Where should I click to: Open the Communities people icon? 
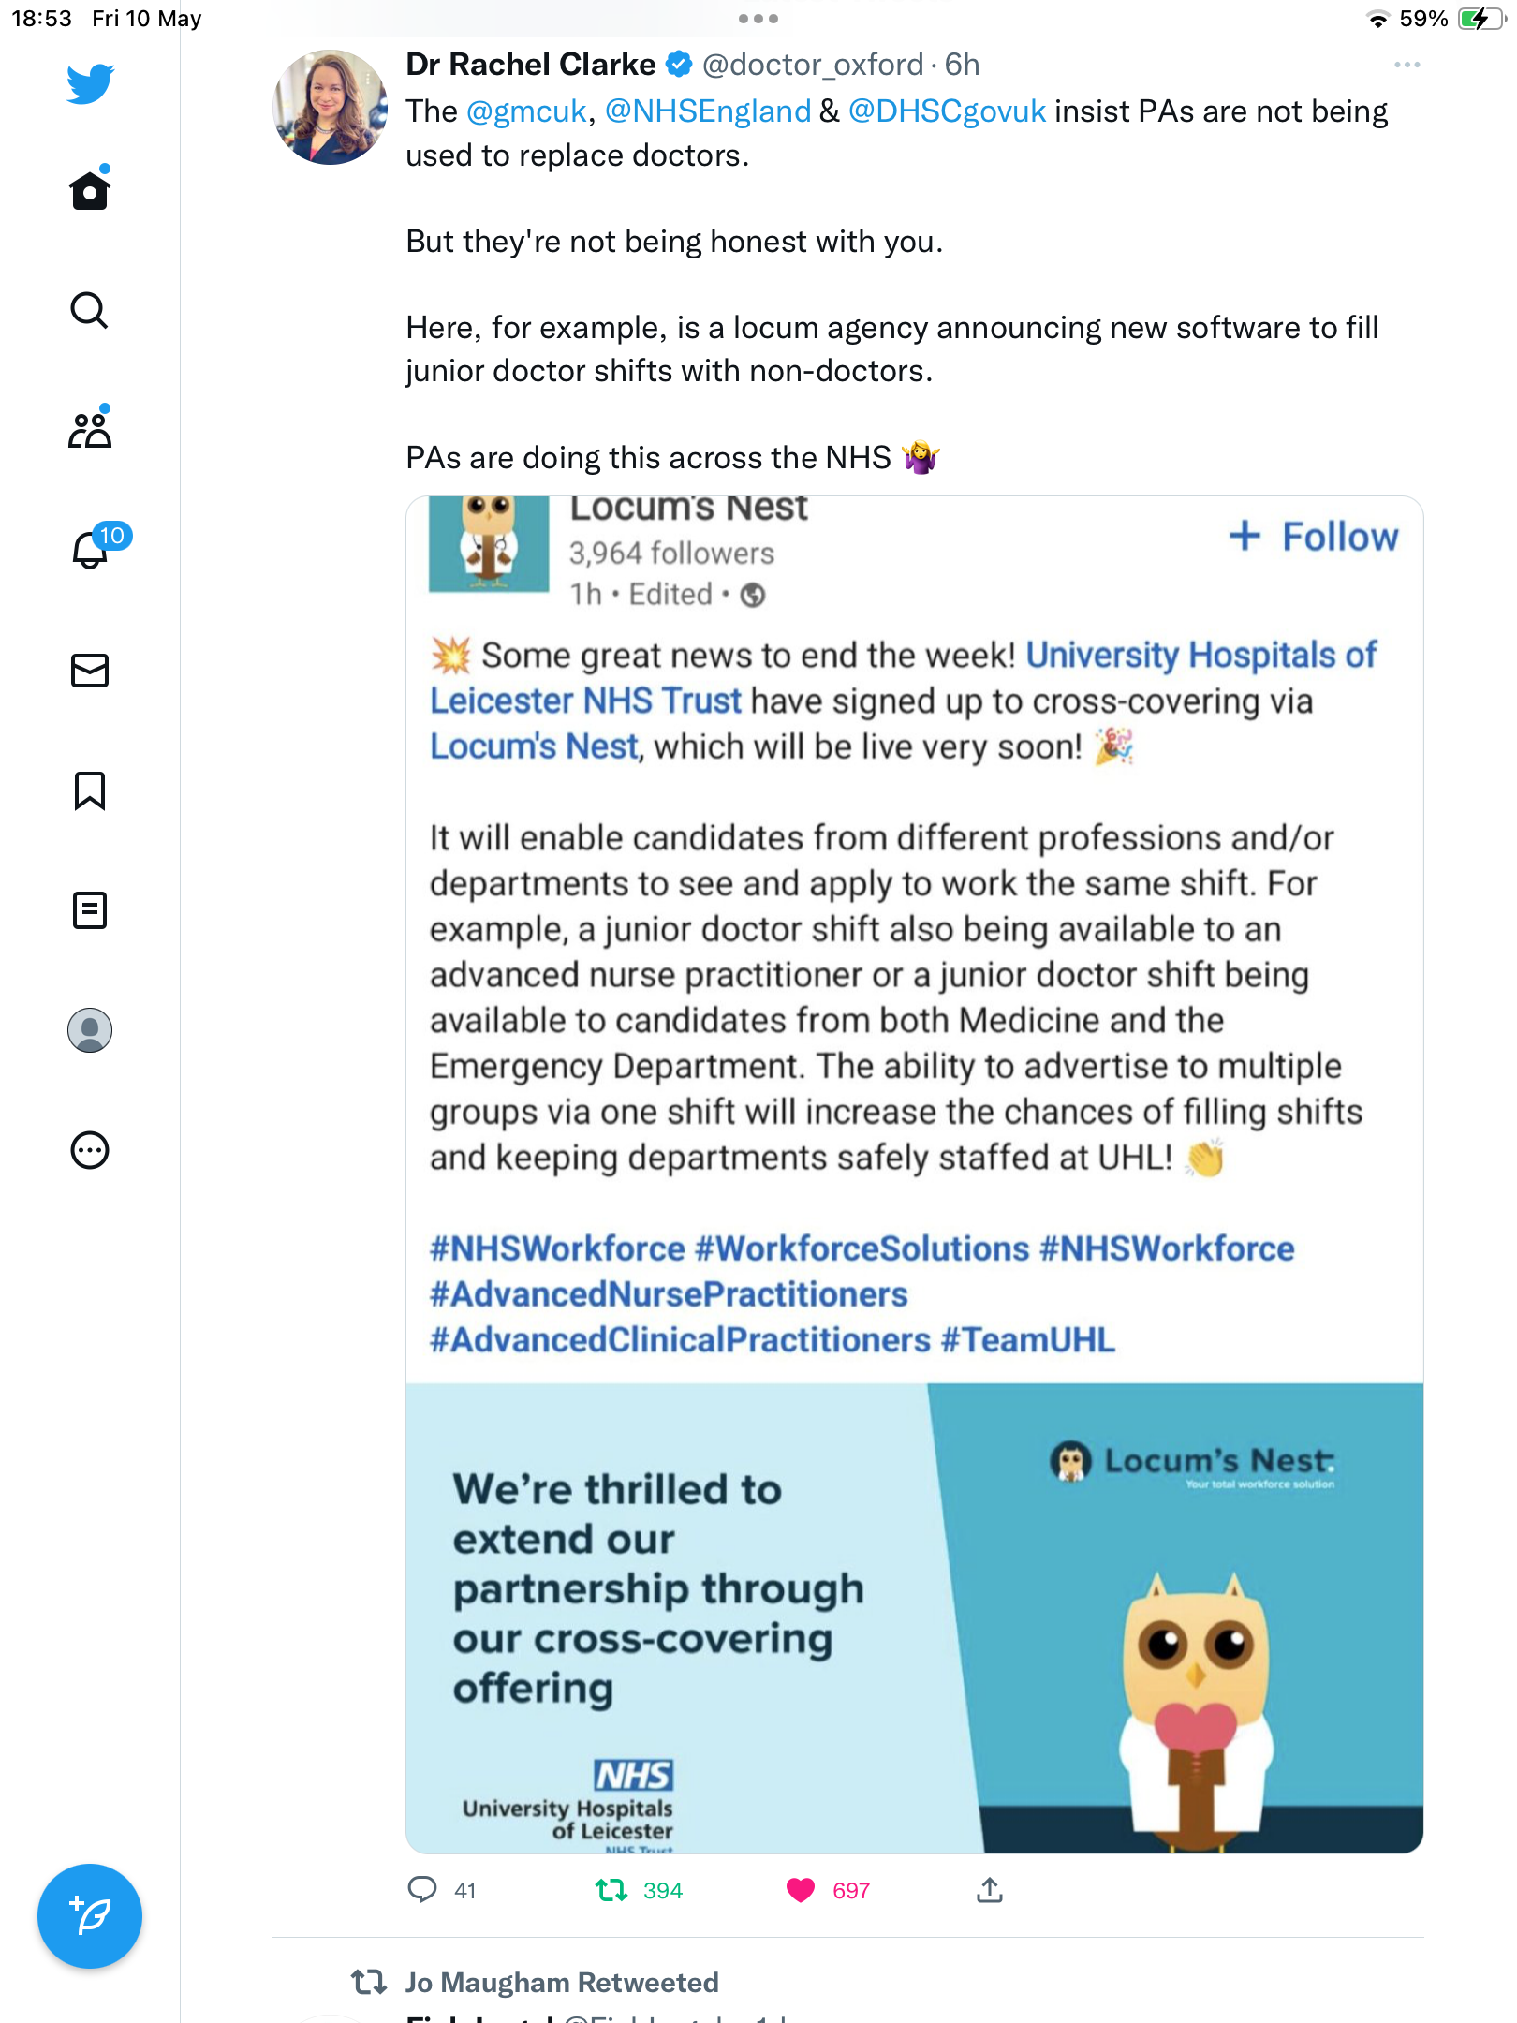click(x=90, y=429)
